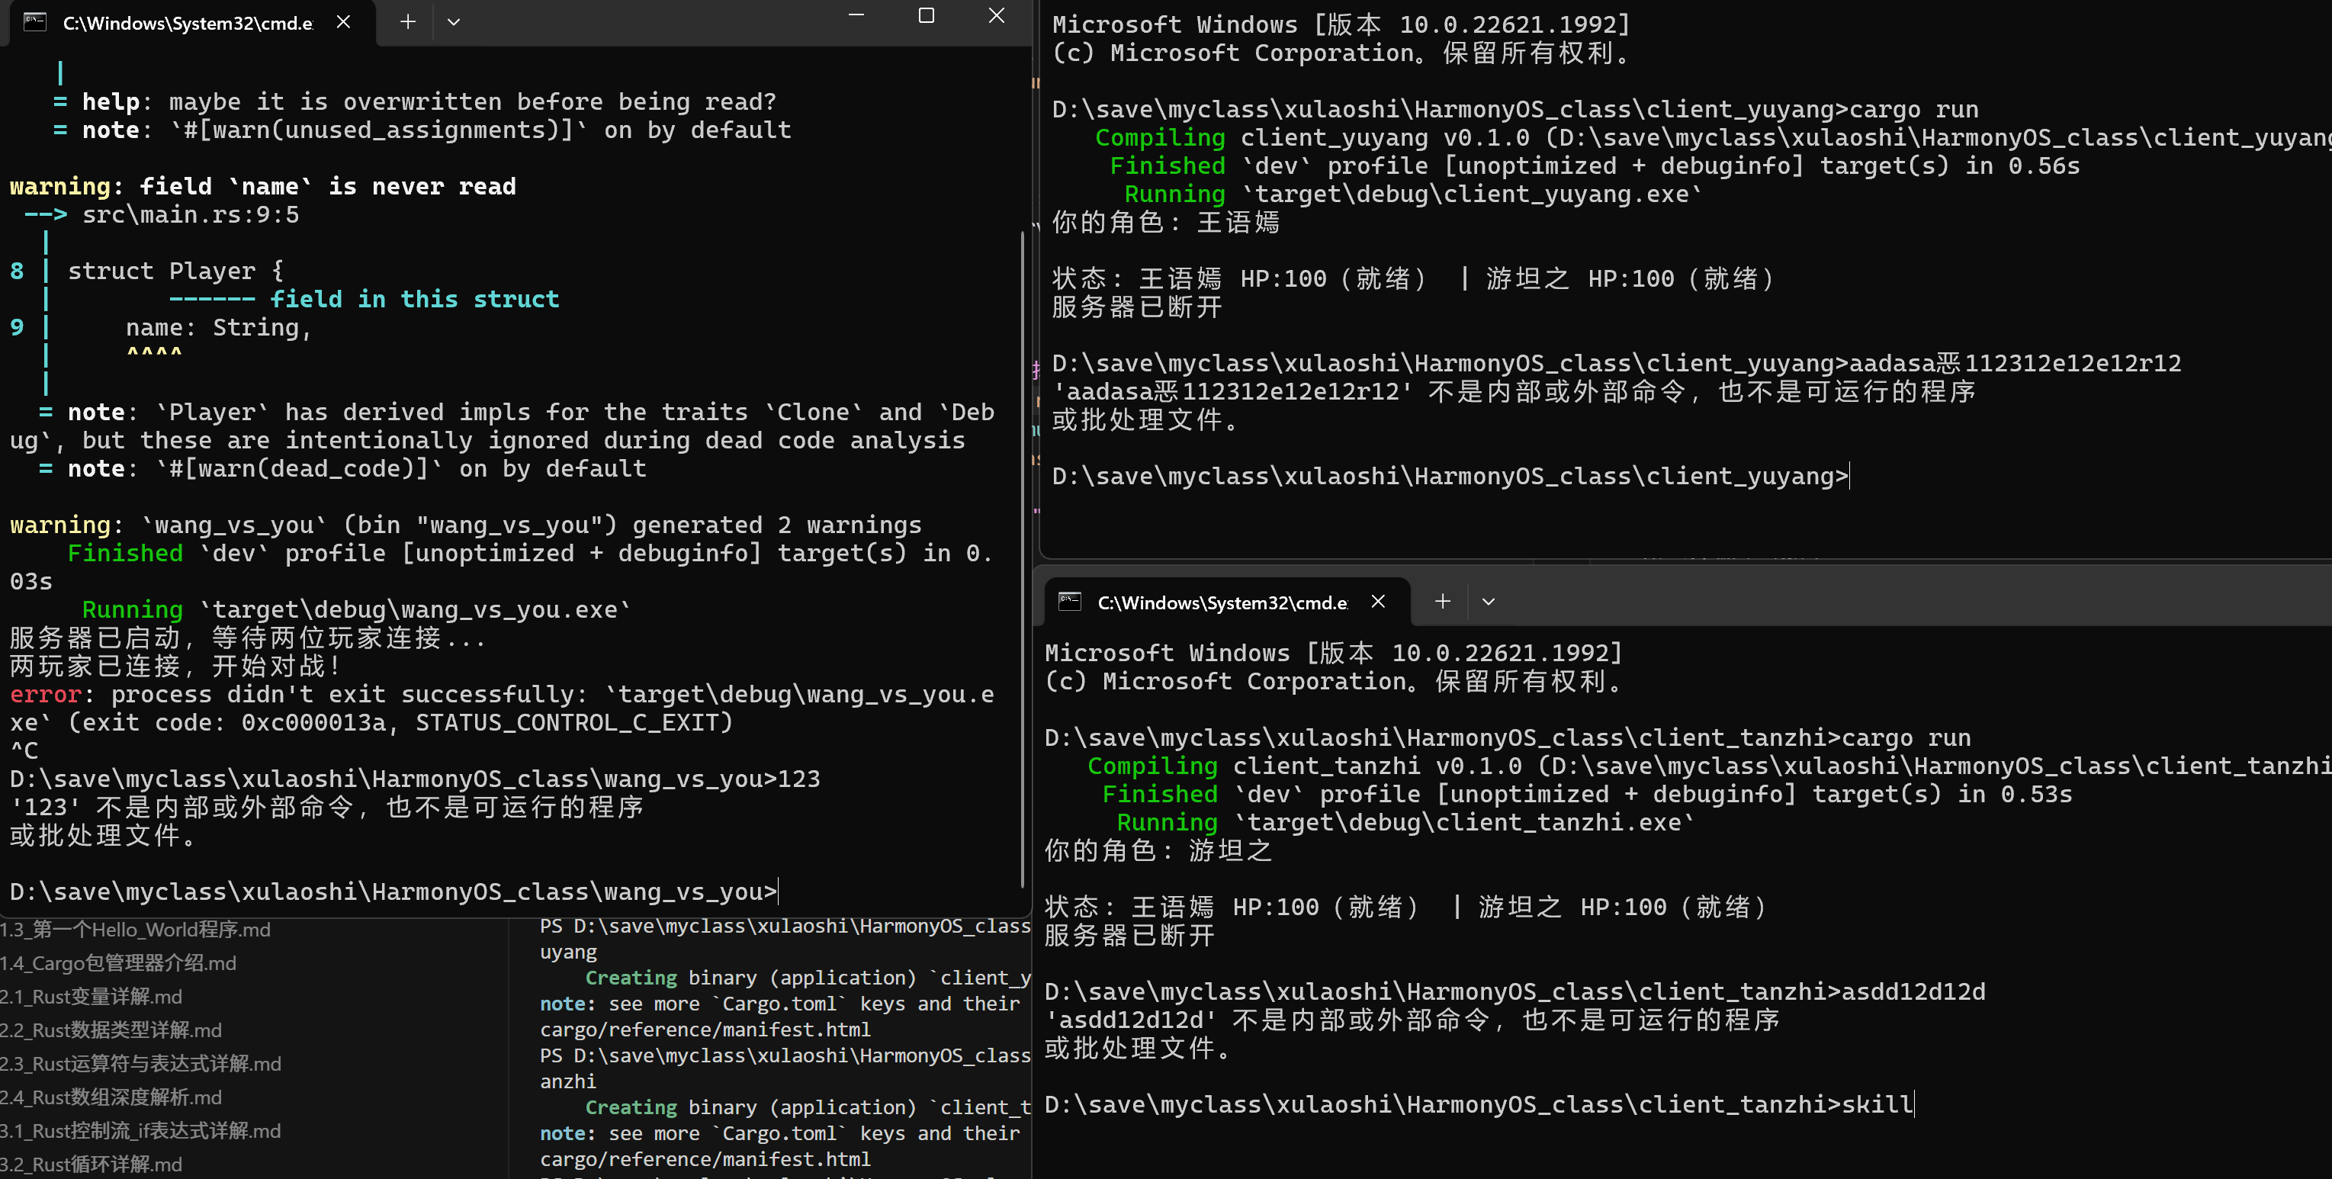The width and height of the screenshot is (2332, 1179).
Task: Click cmd icon in bottom-right terminal tab
Action: pyautogui.click(x=1069, y=601)
